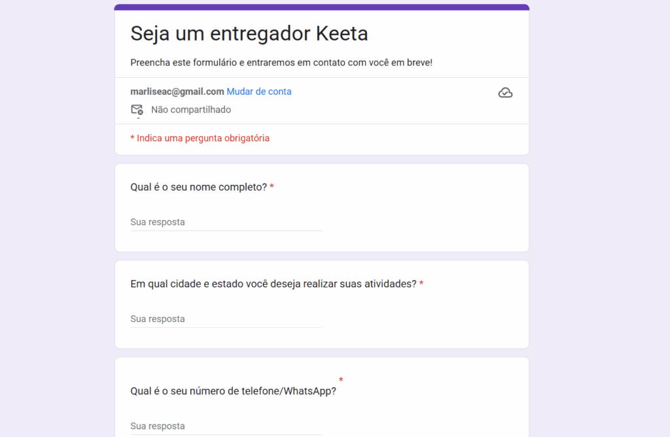Select the form title Seja um entregador Keeta
This screenshot has width=670, height=437.
249,34
